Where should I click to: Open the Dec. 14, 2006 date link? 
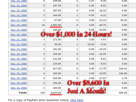point(19,6)
